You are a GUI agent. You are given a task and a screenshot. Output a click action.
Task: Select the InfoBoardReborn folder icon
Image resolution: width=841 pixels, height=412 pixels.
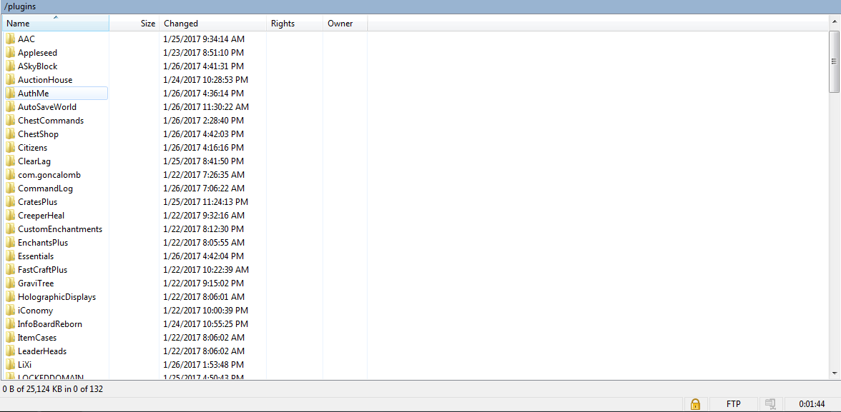pyautogui.click(x=10, y=324)
